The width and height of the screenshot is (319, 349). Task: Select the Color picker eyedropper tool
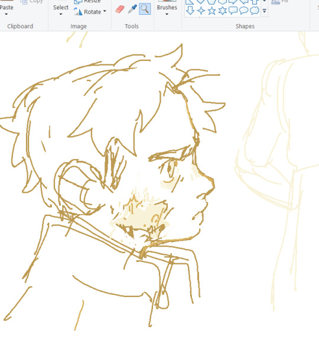[x=132, y=9]
